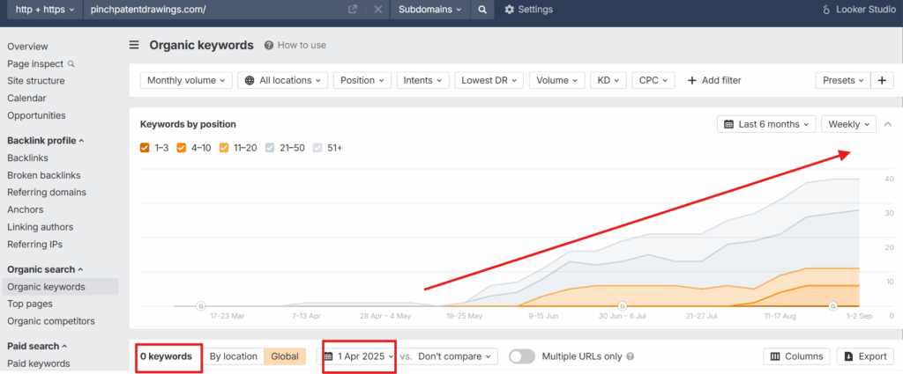Open Don't compare dropdown
The width and height of the screenshot is (903, 374).
click(x=455, y=356)
